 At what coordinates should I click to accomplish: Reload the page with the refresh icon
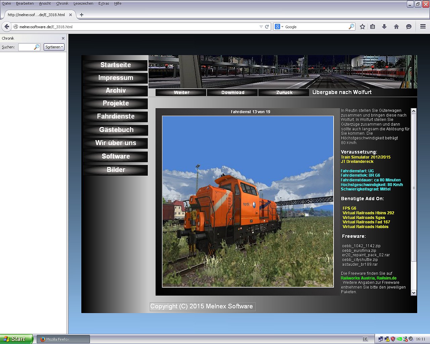(267, 27)
